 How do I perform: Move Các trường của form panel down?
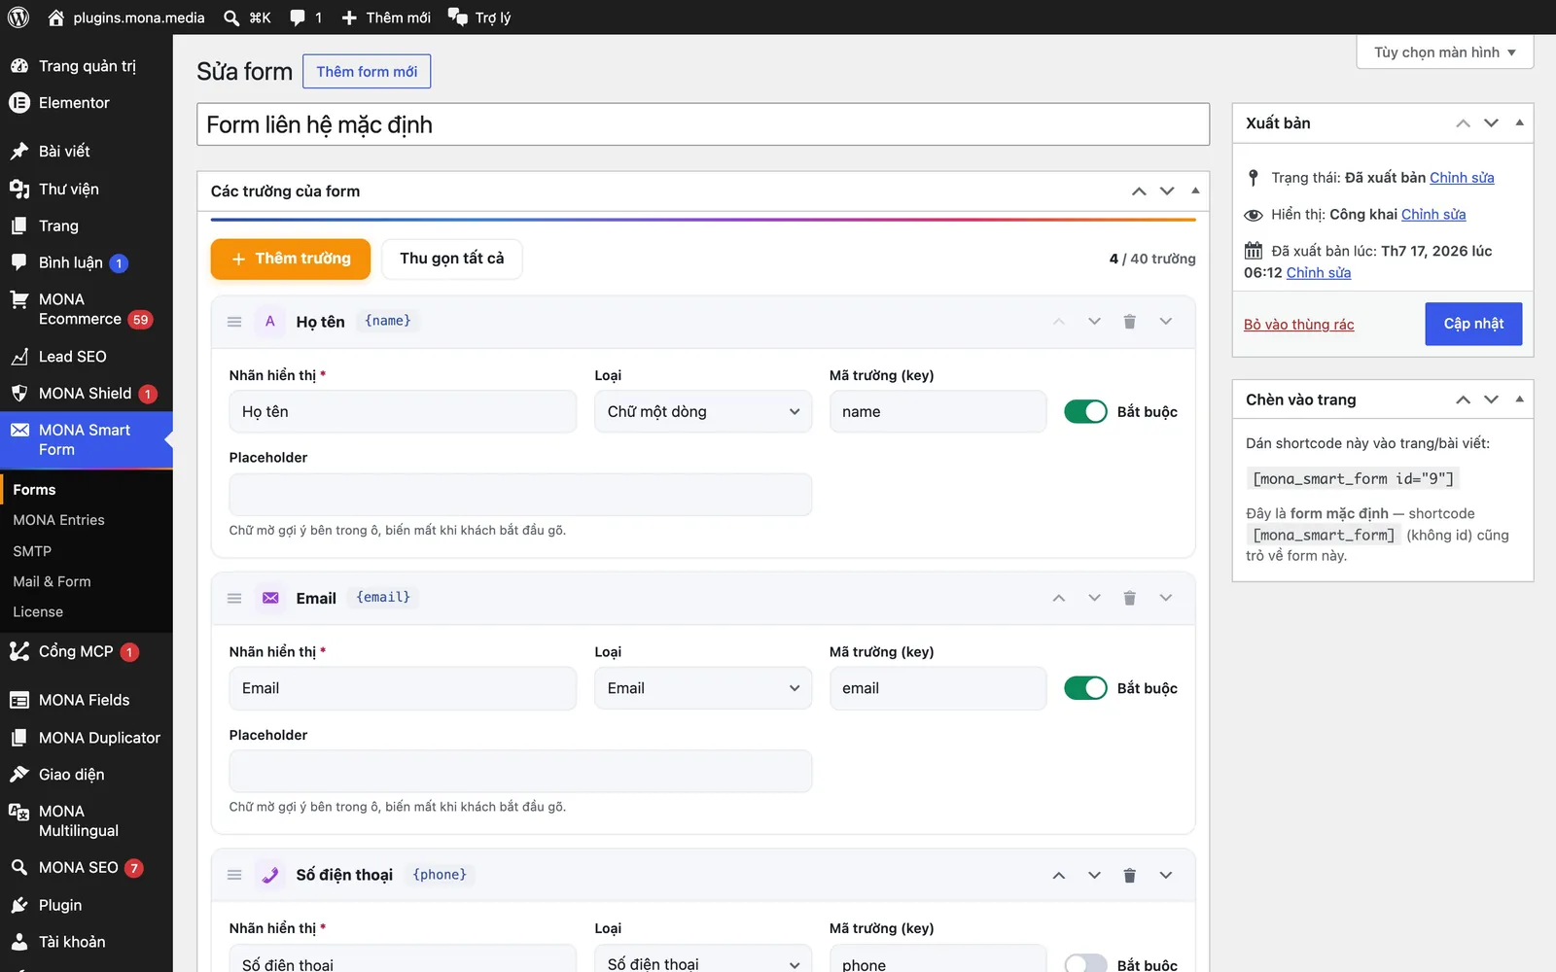click(x=1167, y=191)
